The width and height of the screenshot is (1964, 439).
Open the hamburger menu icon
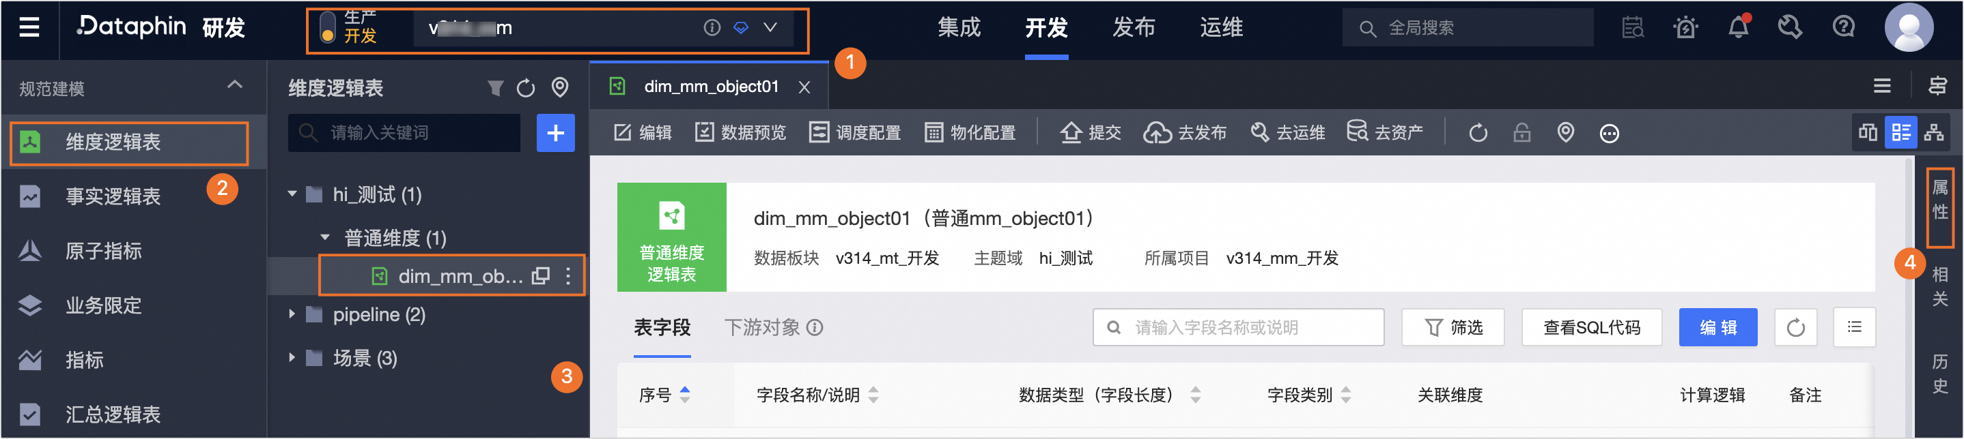(x=29, y=28)
